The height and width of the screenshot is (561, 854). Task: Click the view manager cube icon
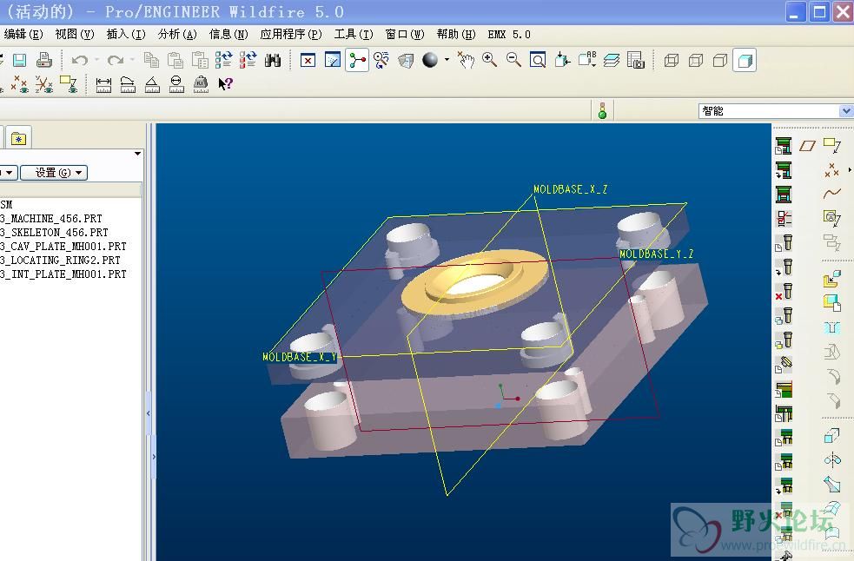pyautogui.click(x=406, y=60)
